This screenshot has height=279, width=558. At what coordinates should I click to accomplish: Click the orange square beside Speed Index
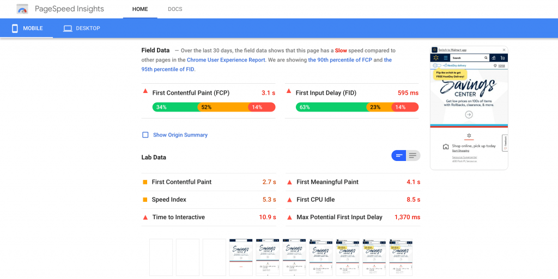pos(145,200)
